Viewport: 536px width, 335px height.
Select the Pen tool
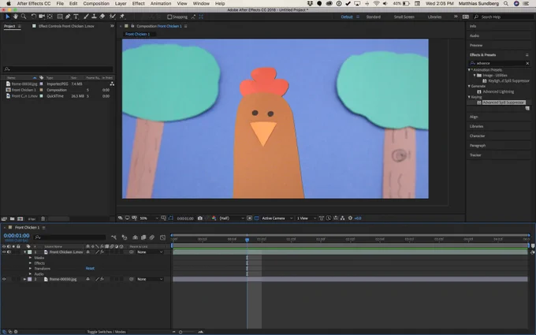pyautogui.click(x=68, y=17)
